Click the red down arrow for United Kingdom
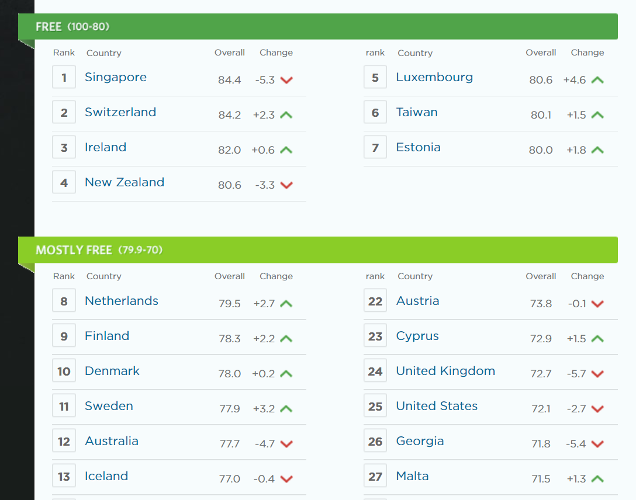 597,374
